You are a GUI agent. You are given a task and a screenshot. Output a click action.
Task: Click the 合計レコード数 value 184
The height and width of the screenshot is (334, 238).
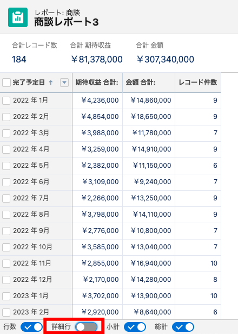click(19, 59)
